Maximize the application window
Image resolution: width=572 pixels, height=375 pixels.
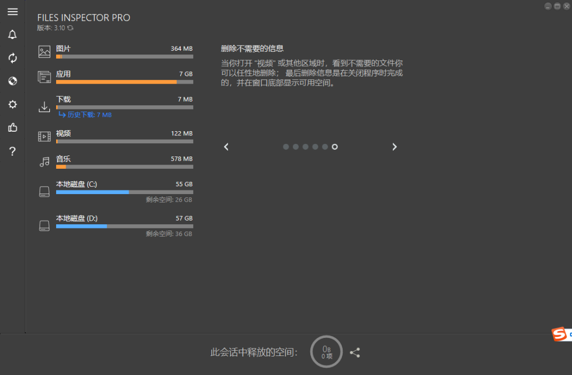click(557, 6)
